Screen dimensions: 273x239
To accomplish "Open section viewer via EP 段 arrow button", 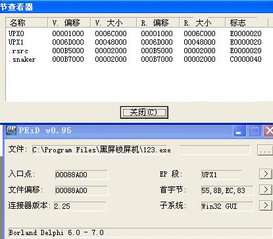I will (266, 174).
